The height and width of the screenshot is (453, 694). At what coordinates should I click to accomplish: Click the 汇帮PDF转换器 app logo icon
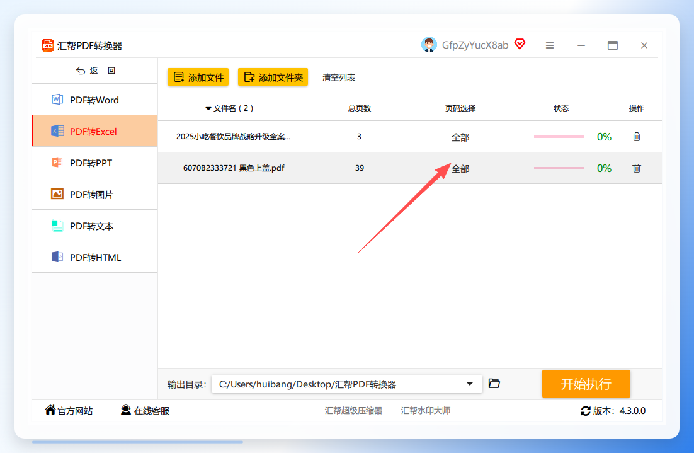point(47,45)
